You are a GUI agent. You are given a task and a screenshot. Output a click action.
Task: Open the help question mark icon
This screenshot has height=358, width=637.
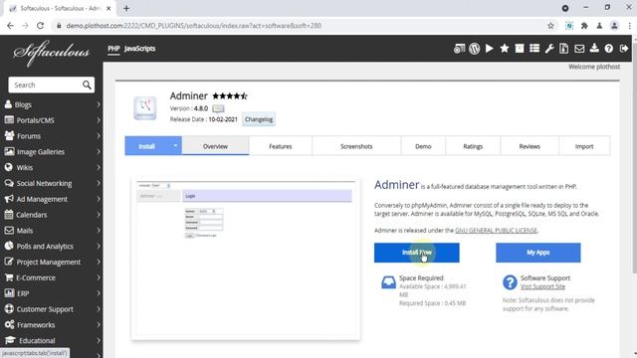pos(608,49)
